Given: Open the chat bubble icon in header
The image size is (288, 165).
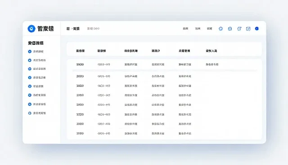Looking at the screenshot, I should (x=221, y=29).
